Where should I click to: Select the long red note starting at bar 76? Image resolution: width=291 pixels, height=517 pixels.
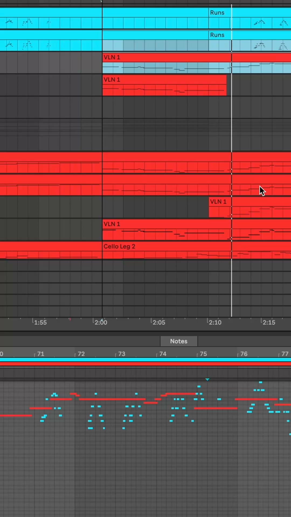pos(256,399)
